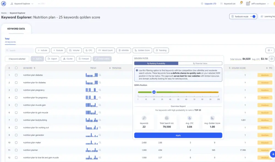This screenshot has height=162, width=275.
Task: Select the KEYWORD DATA tab
Action: tap(16, 29)
